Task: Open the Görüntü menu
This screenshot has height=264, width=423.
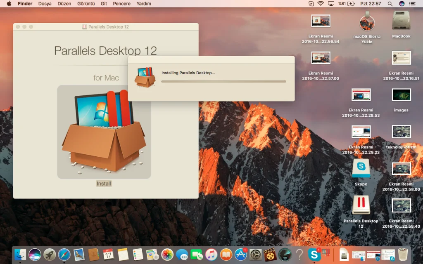Action: (86, 4)
